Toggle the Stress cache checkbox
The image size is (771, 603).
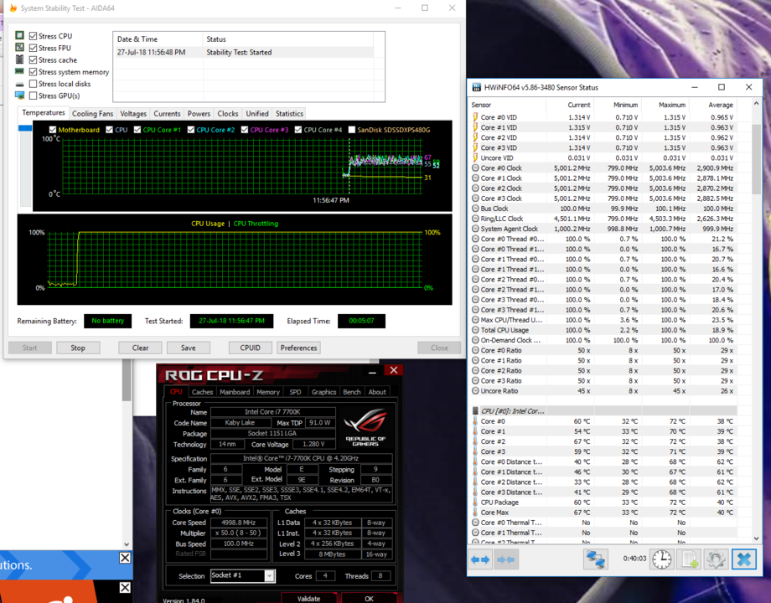[x=34, y=60]
